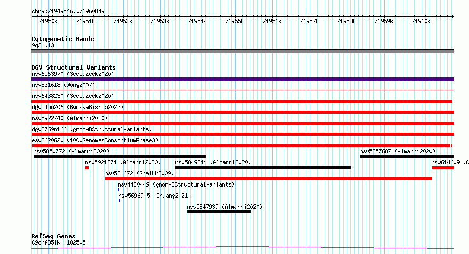Click the gray 9q21.13 cytogenetic band bar
Screen dimensions: 469x254
[242, 51]
